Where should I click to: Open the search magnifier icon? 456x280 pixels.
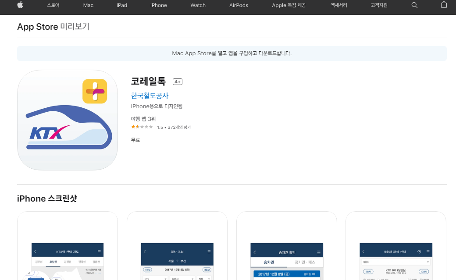coord(414,5)
